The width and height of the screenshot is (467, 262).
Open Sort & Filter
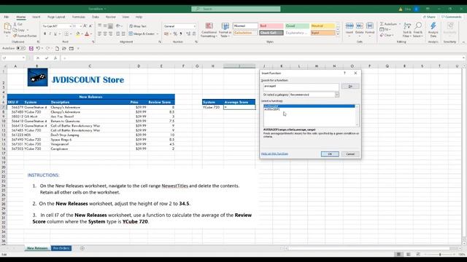point(407,30)
